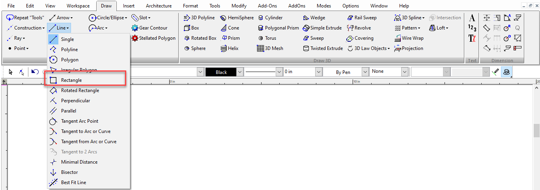Select the Covering tool
This screenshot has height=190, width=540.
click(360, 38)
